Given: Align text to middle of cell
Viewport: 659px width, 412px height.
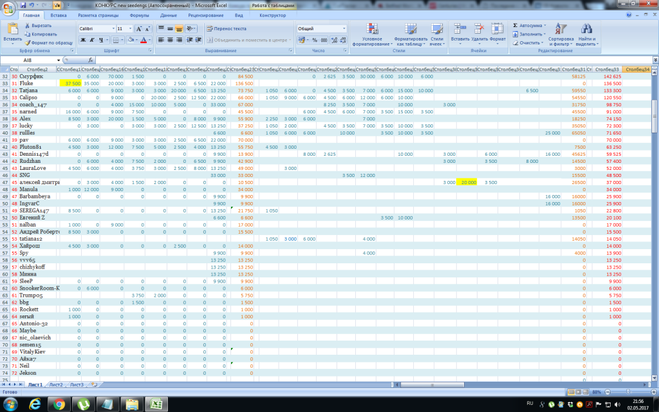Looking at the screenshot, I should pos(170,28).
